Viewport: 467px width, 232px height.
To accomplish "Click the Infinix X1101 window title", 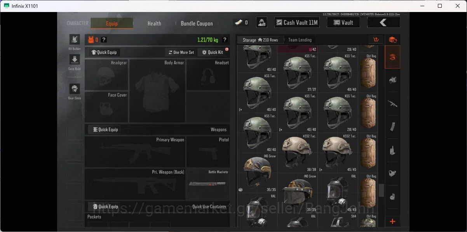I will tap(25, 6).
